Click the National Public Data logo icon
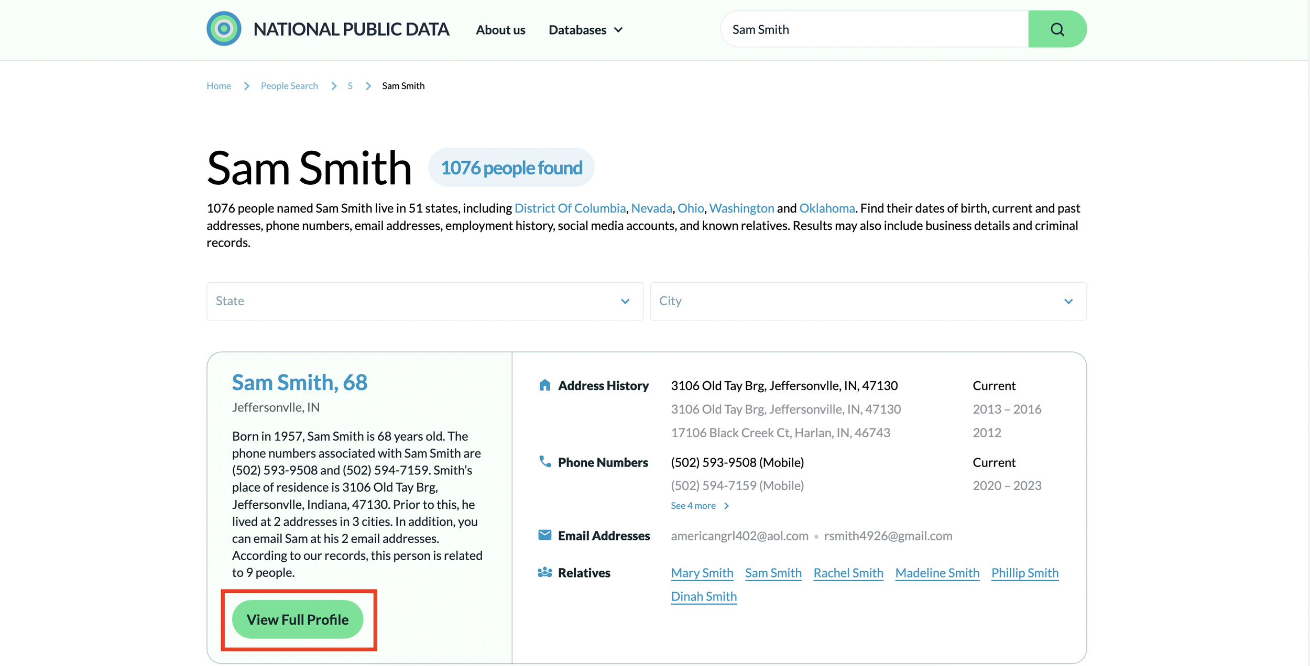The image size is (1310, 666). 224,29
